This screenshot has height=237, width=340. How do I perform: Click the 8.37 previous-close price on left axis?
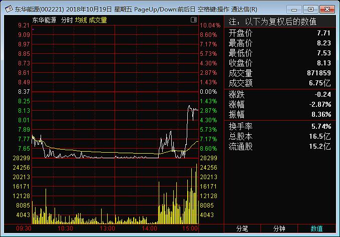[x=24, y=92]
